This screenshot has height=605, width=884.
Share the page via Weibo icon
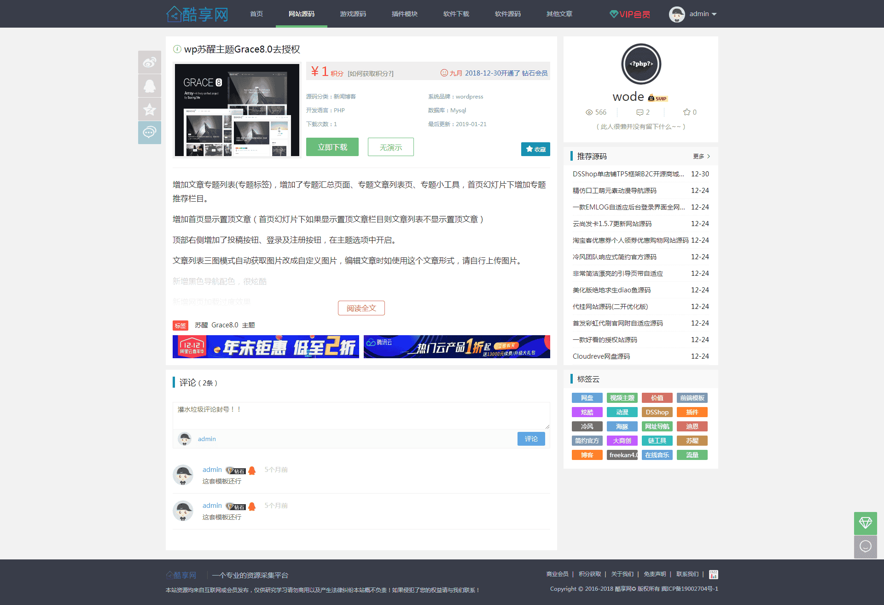149,62
